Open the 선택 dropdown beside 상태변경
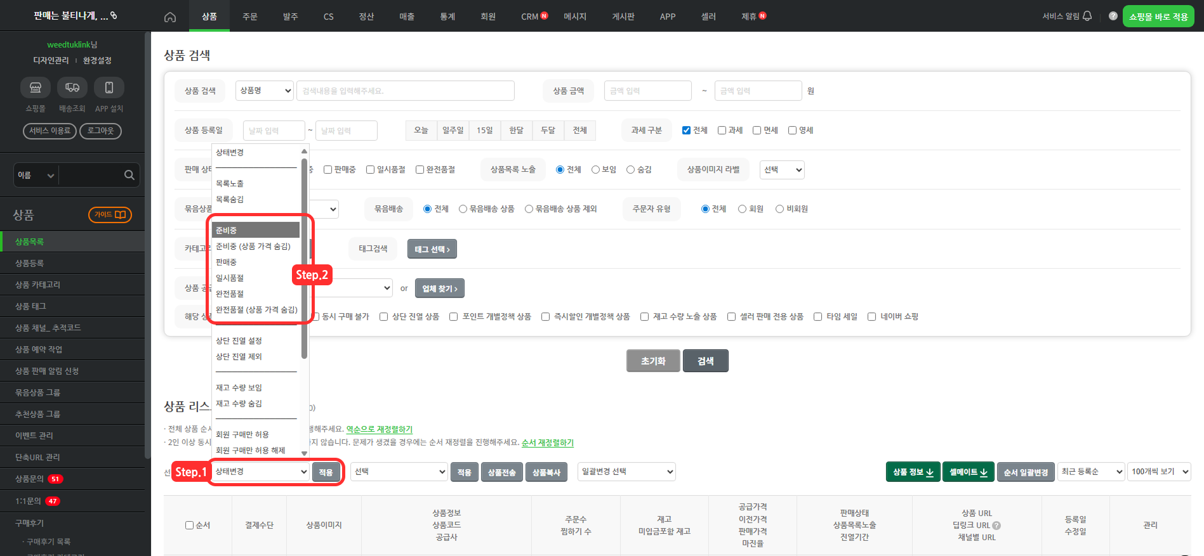Viewport: 1204px width, 556px height. tap(399, 472)
